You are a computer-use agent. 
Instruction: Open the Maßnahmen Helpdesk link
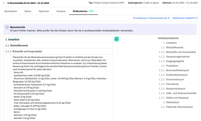click(x=183, y=18)
